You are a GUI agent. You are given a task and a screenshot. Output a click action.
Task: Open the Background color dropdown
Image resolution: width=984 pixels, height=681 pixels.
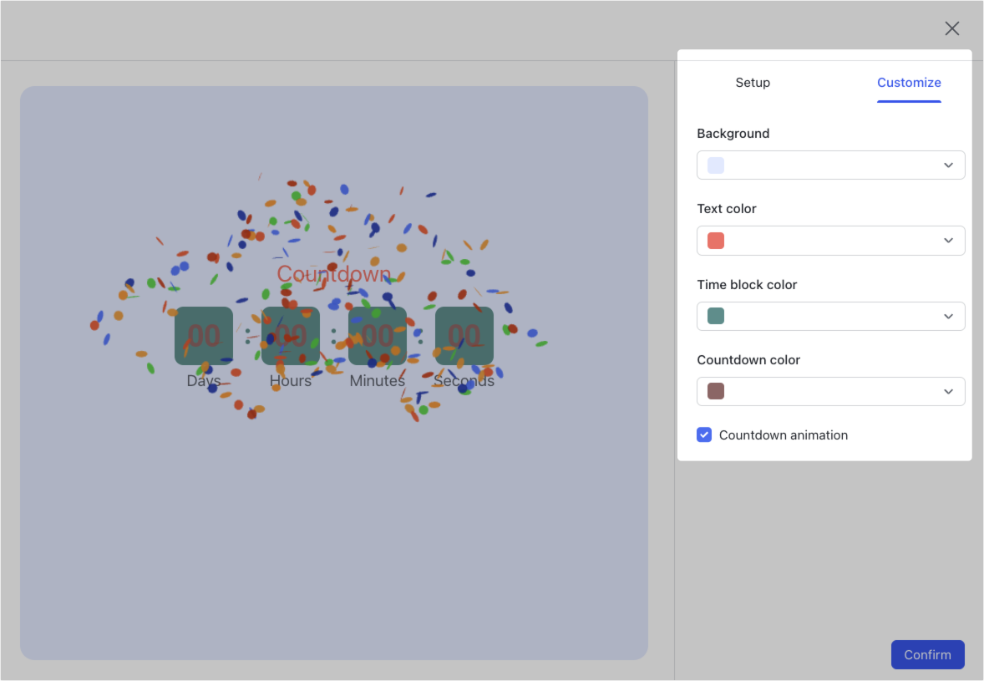[x=830, y=165]
